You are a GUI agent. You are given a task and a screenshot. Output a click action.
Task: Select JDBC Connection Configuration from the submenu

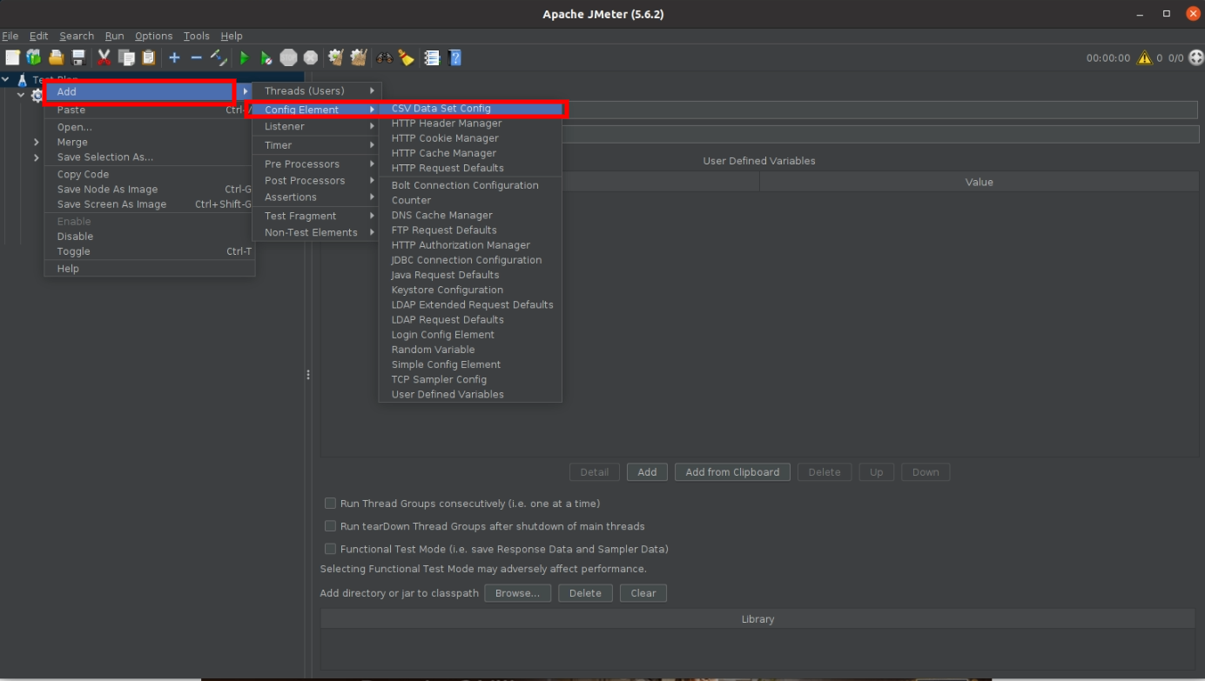(x=470, y=260)
